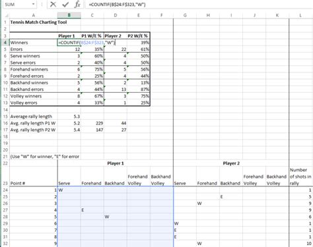Click the E in Player 2 Backhand row 25

[231, 196]
